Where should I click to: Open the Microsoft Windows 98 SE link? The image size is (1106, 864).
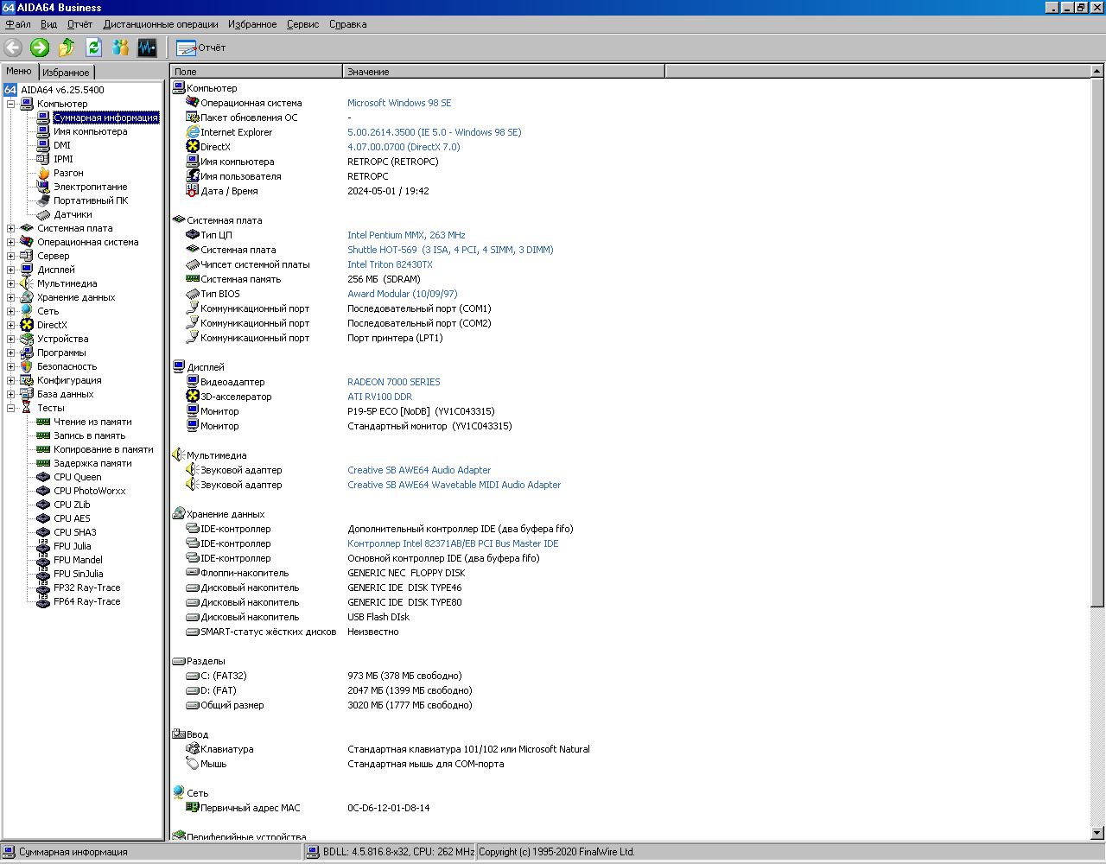(x=399, y=103)
